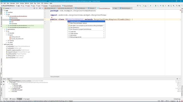
Task: Expand the Run tasks build step
Action: click(9, 92)
